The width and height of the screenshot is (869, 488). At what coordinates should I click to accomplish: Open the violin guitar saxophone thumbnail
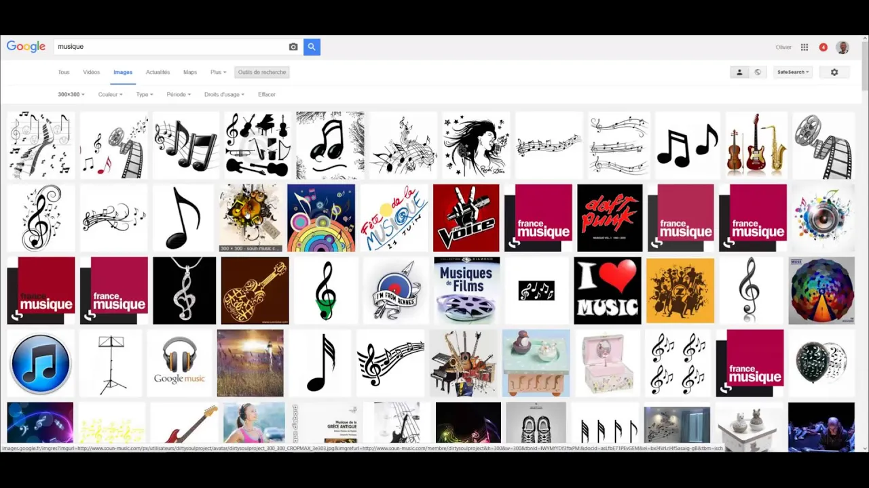756,145
